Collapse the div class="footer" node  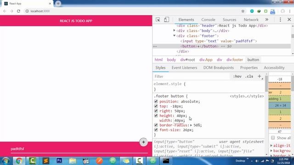[175, 36]
